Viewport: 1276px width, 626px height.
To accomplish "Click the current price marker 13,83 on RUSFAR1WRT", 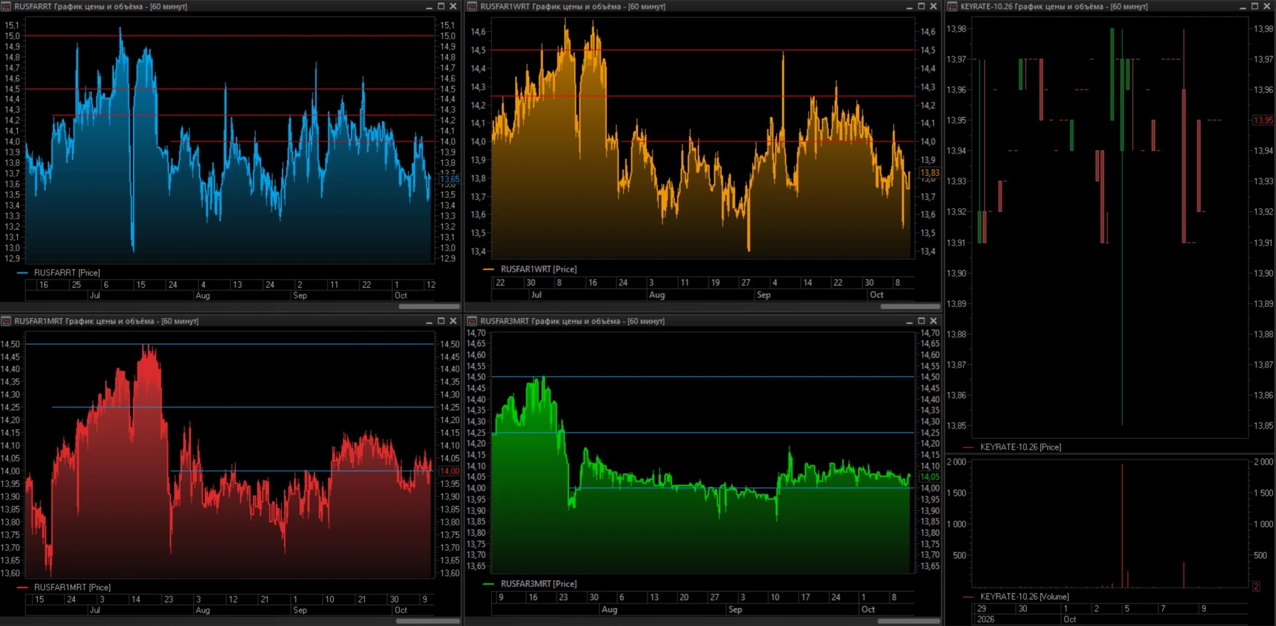I will 930,173.
